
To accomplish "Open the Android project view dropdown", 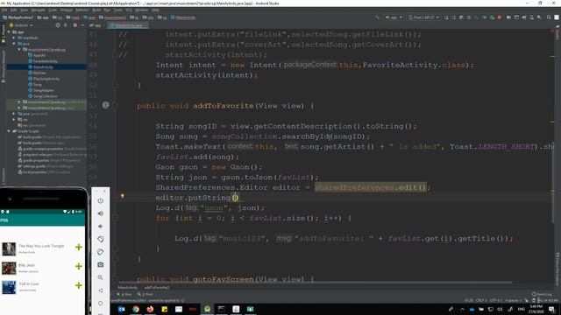I will (21, 25).
